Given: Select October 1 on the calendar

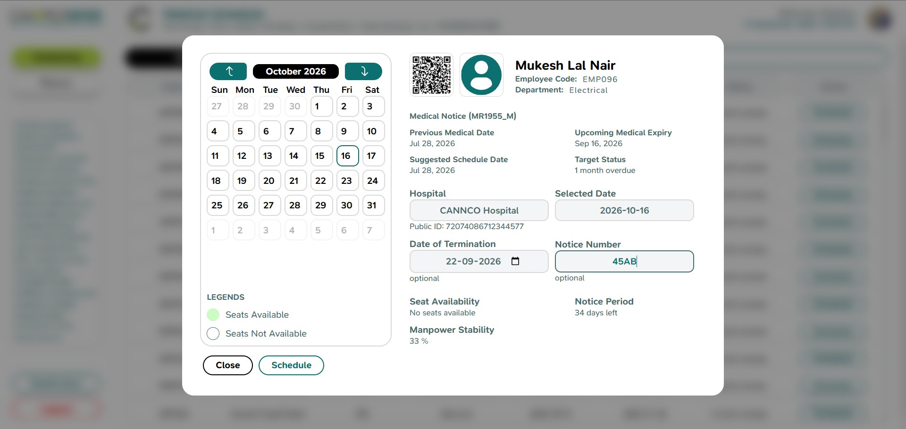Looking at the screenshot, I should 322,106.
